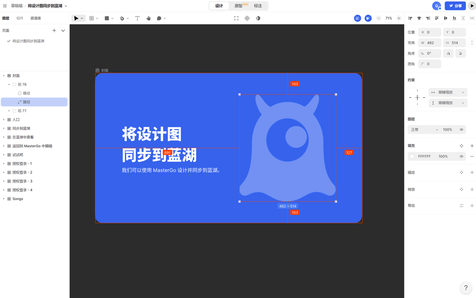This screenshot has width=476, height=298.
Task: Click the width W 462 field
Action: pos(429,43)
